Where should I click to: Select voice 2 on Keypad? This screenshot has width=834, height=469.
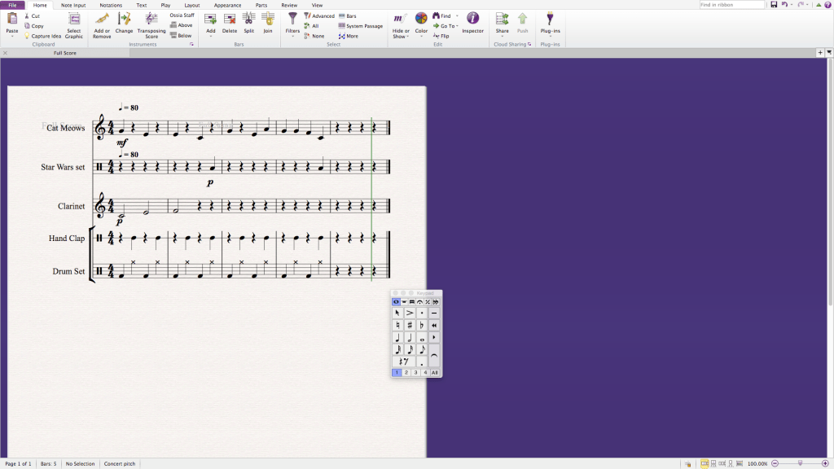[x=406, y=372]
